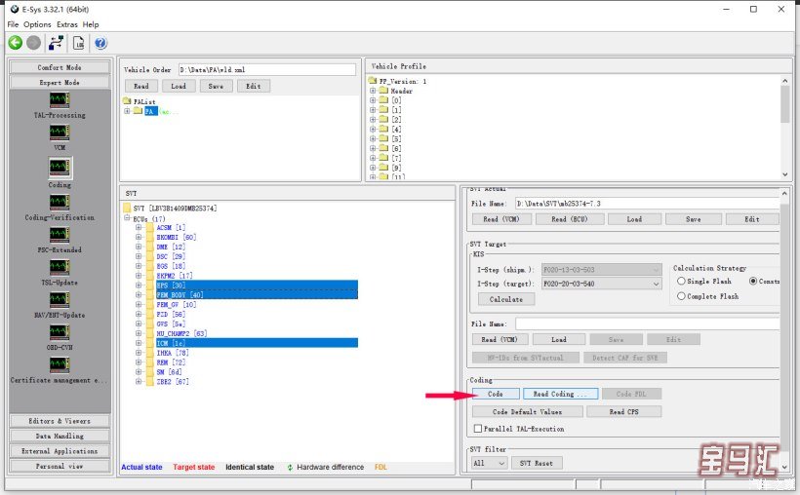The image size is (800, 495).
Task: Click the Read Coding button
Action: point(560,394)
